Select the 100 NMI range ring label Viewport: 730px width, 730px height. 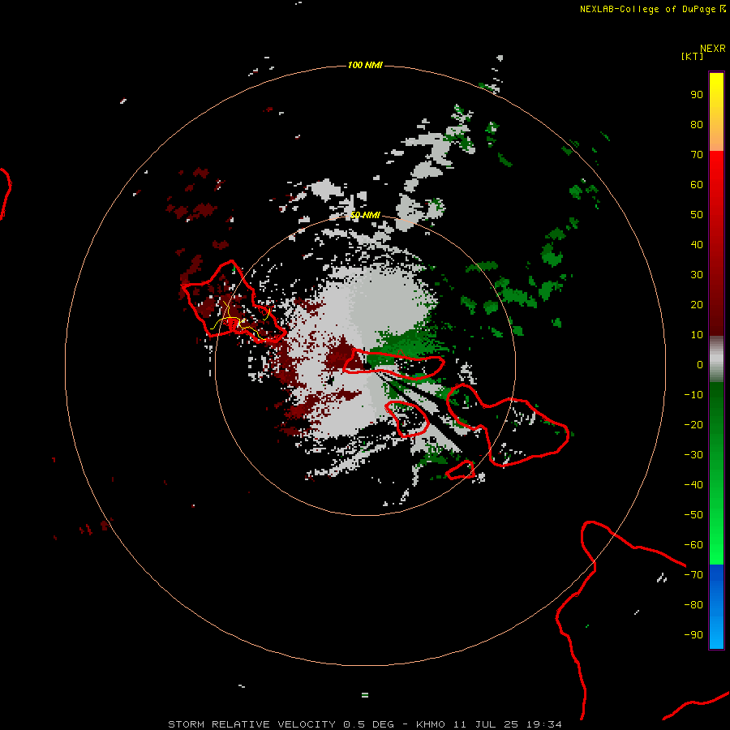365,65
